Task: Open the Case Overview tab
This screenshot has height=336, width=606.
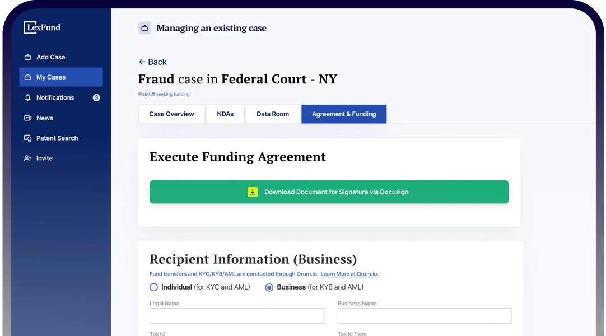Action: point(171,114)
